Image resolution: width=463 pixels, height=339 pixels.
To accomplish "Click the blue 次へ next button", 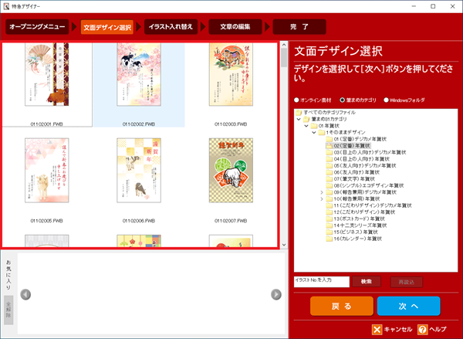I will [409, 307].
